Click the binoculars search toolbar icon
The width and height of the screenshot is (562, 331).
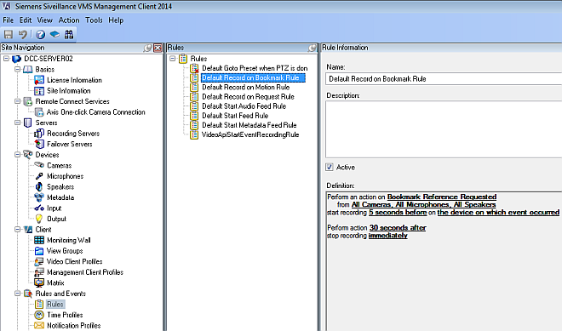click(69, 34)
